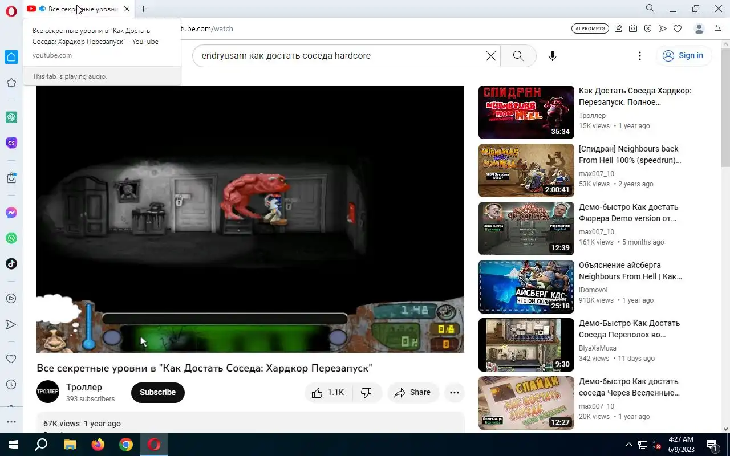
Task: Open bookmarks star in Opera sidebar
Action: tap(11, 83)
